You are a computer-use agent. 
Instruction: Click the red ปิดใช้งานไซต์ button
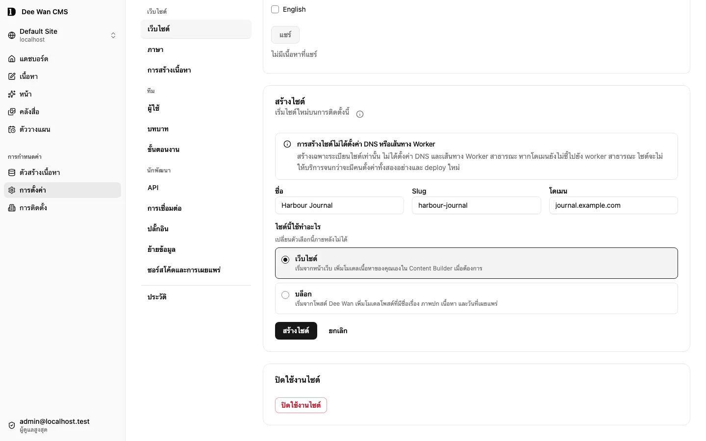point(301,405)
